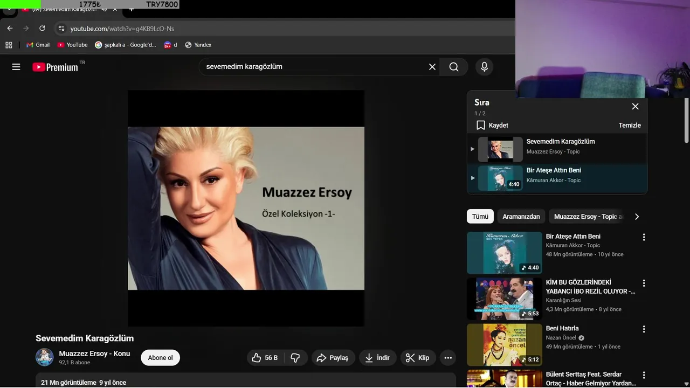The height and width of the screenshot is (388, 690).
Task: Click the magnifying glass search button
Action: pos(454,67)
